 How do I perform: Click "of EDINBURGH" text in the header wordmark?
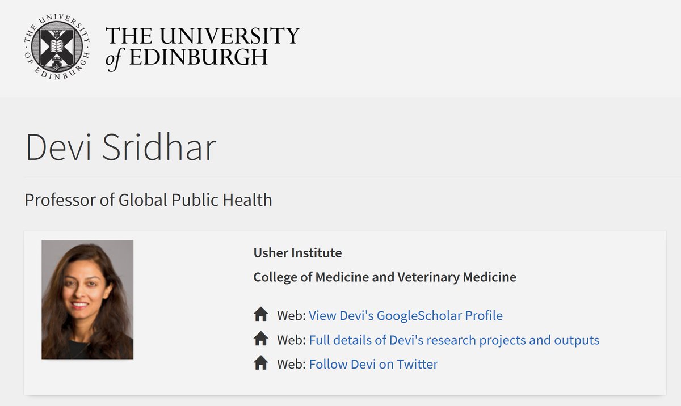click(187, 58)
